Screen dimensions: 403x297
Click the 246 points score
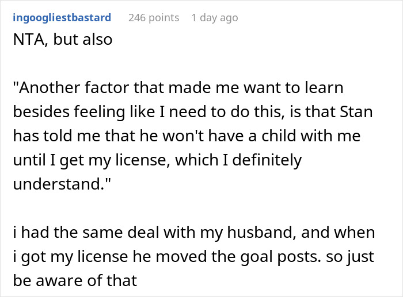153,18
